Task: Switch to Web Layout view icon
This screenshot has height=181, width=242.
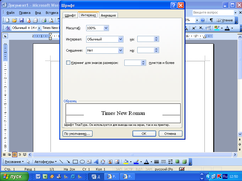Action: coord(9,154)
